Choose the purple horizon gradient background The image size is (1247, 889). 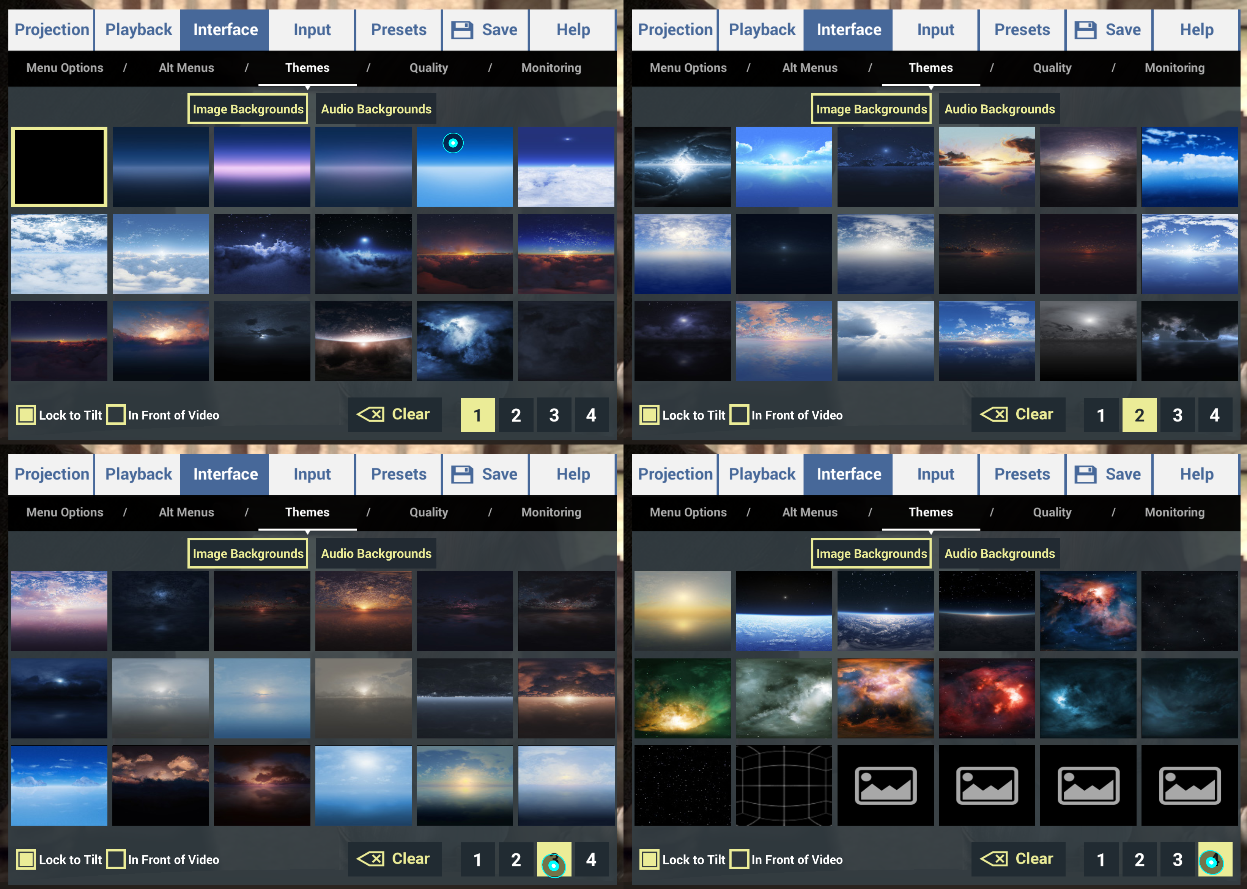262,167
